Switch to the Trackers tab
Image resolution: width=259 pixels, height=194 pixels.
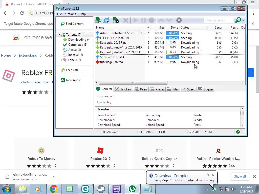pos(123,89)
